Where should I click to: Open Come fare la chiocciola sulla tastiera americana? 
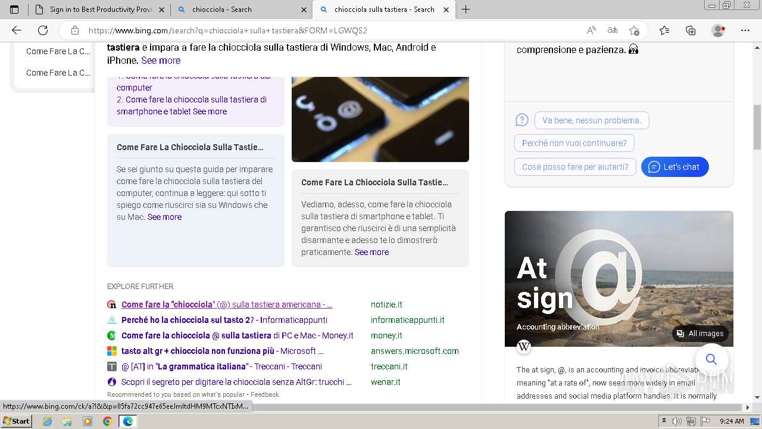pyautogui.click(x=227, y=304)
